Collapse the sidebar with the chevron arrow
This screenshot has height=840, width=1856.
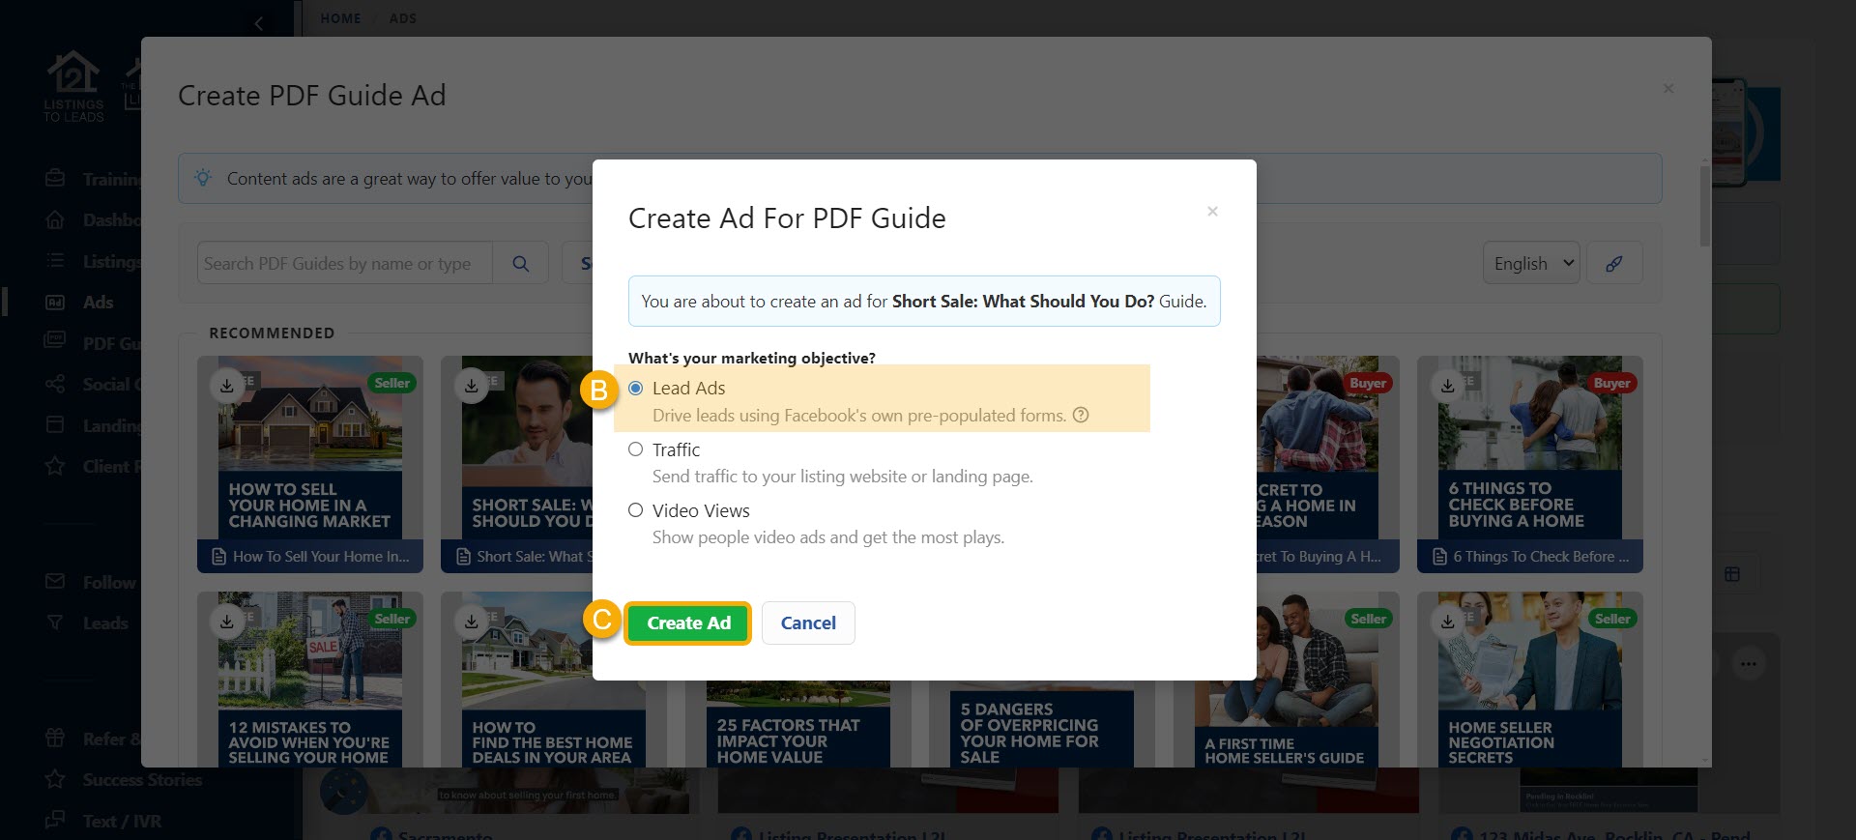[x=258, y=23]
